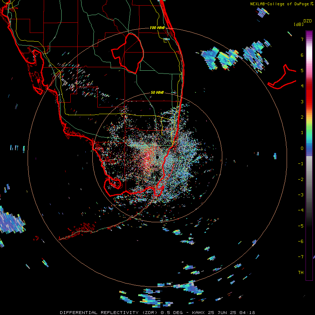Screen dimensions: 315x315
Task: Click the -5 value on the color scale
Action: point(301,226)
